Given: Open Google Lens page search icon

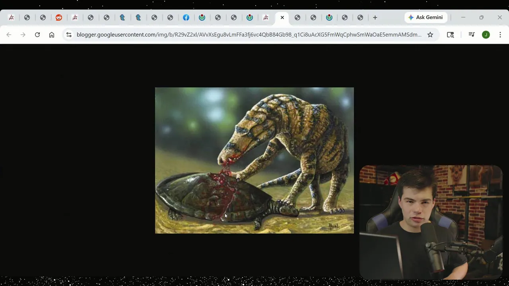Looking at the screenshot, I should click(x=451, y=35).
